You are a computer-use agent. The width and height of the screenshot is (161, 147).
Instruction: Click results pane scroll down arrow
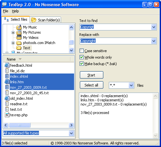pyautogui.click(x=156, y=136)
